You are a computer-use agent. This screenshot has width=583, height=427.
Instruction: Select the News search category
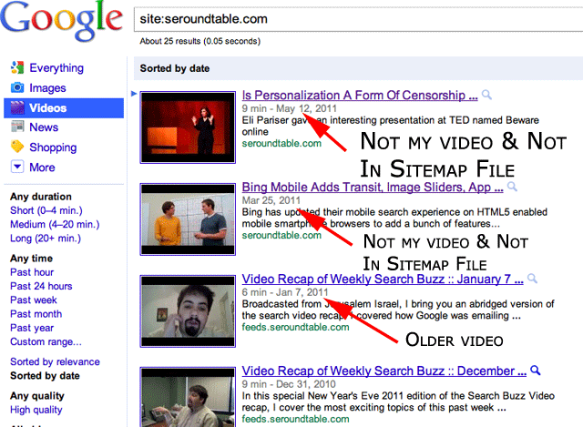[x=44, y=127]
